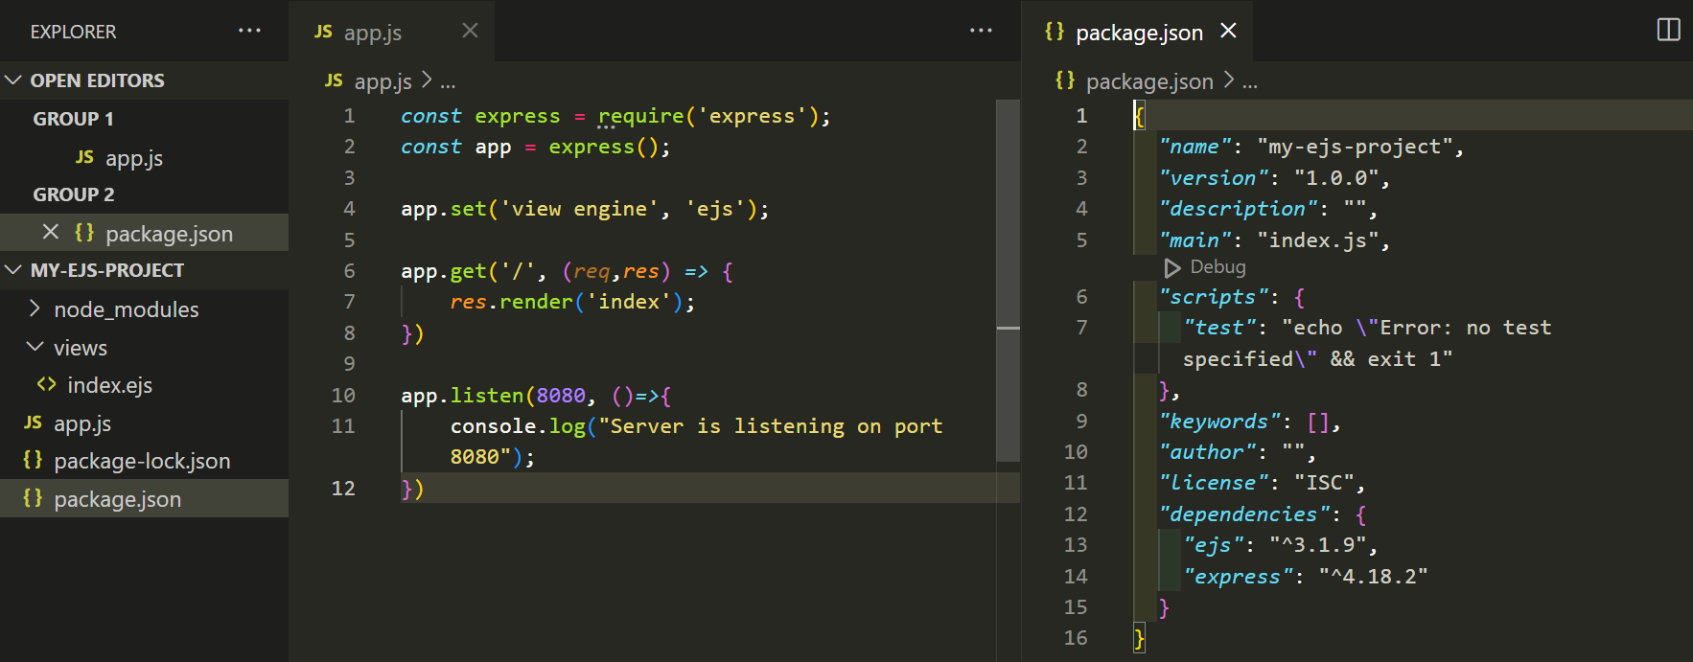Click line number 16 in package.json
Screen dimensions: 1693x662
coord(1076,638)
